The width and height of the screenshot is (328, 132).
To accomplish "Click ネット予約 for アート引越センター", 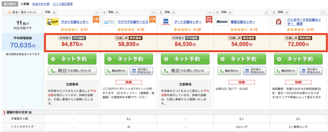I will coord(185,59).
